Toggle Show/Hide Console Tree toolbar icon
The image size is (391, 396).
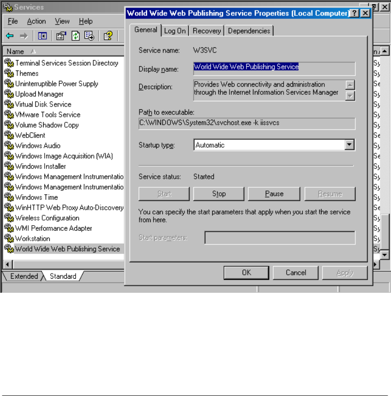point(42,36)
